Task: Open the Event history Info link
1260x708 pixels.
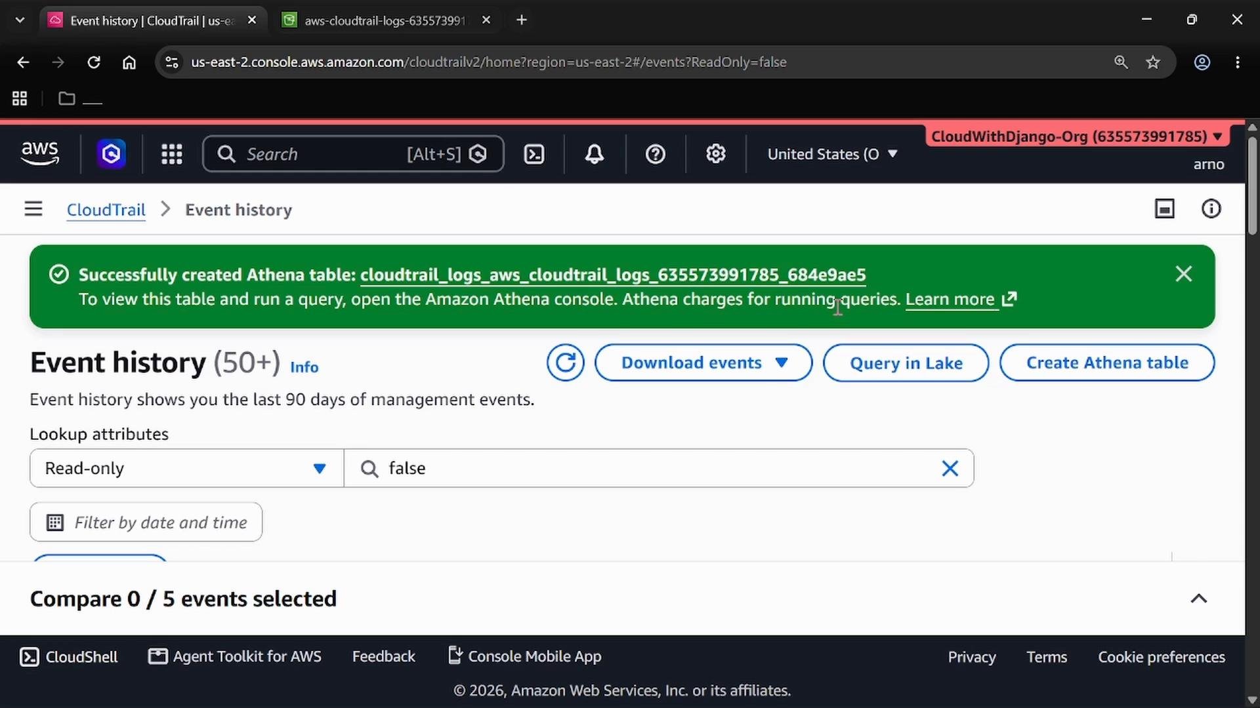Action: click(x=304, y=367)
